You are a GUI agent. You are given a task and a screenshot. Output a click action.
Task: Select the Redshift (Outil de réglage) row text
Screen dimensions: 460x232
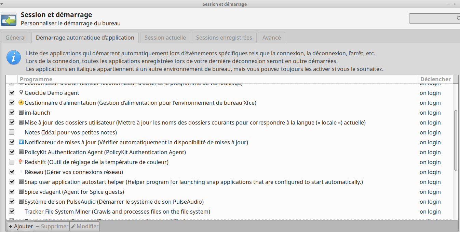96,162
